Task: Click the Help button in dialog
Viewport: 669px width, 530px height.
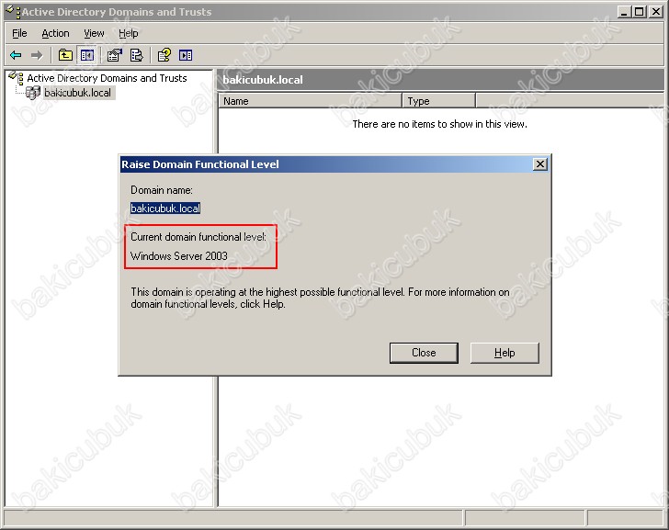Action: 505,353
